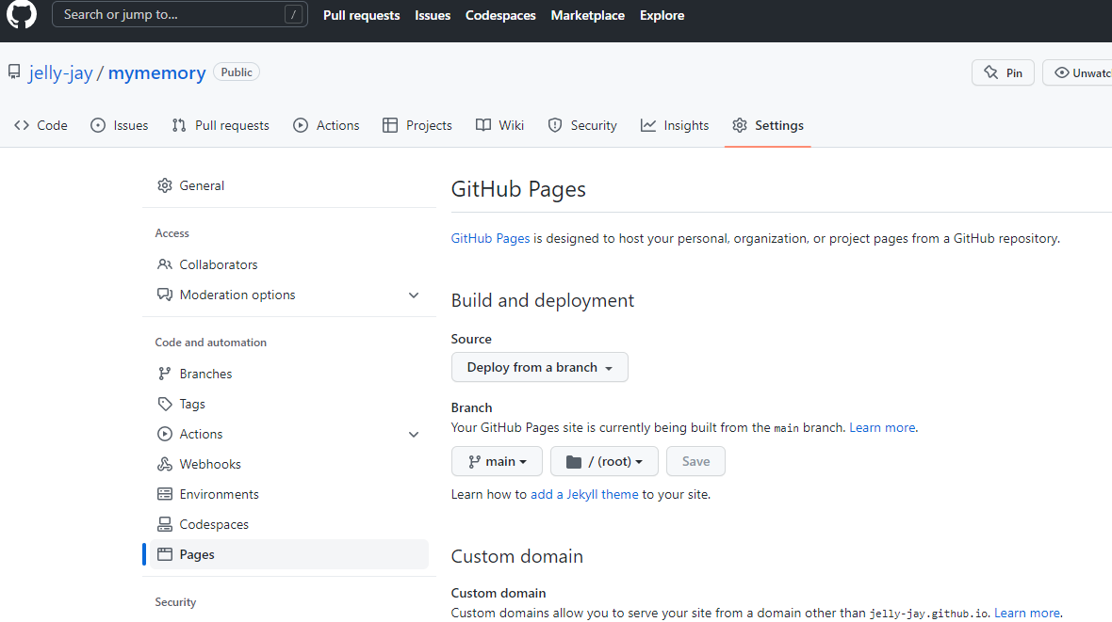Viewport: 1112px width, 622px height.
Task: Click Learn more about custom domains
Action: coord(1027,613)
